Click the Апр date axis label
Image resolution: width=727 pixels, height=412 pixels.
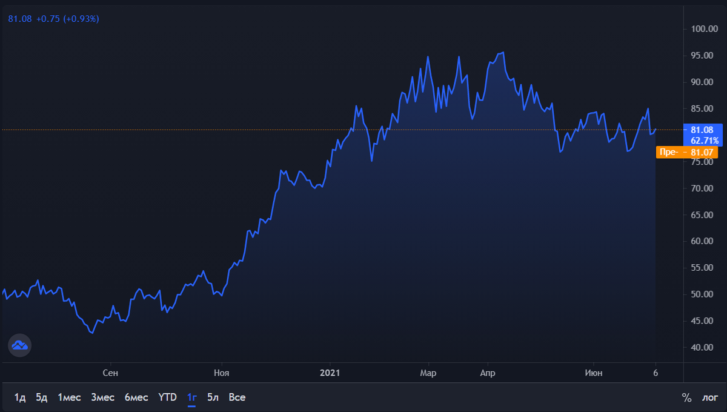[x=487, y=373]
